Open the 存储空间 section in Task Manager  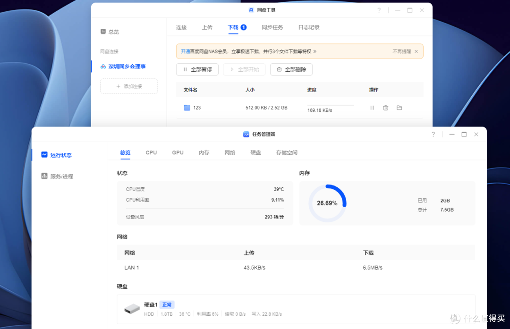click(x=286, y=152)
